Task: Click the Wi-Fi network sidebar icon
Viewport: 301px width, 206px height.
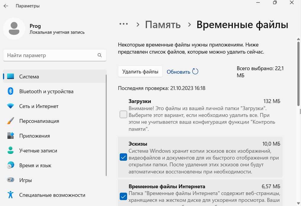Action: pyautogui.click(x=11, y=106)
